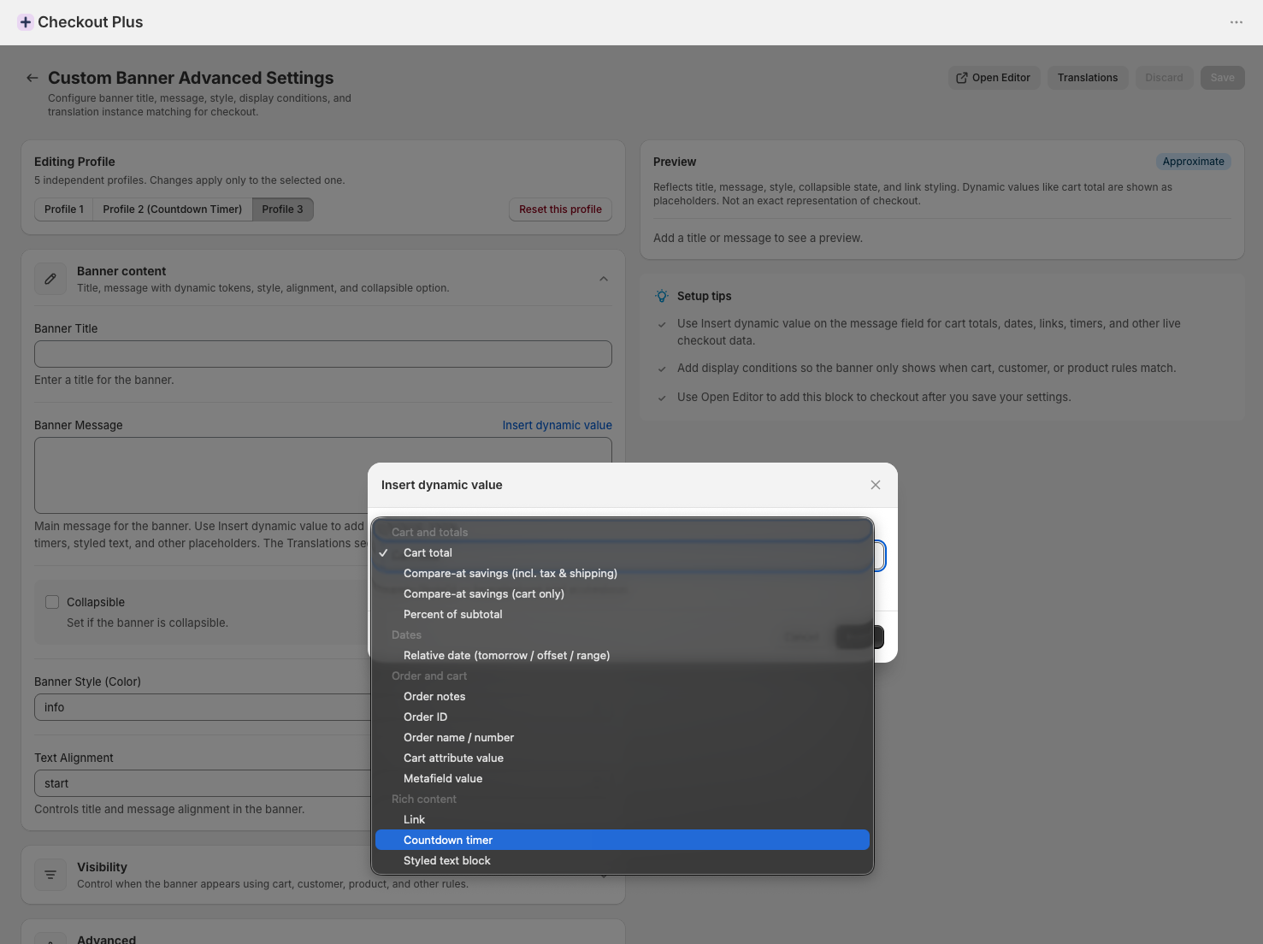Image resolution: width=1263 pixels, height=944 pixels.
Task: Click the Approximate badge in Preview
Action: (1193, 162)
